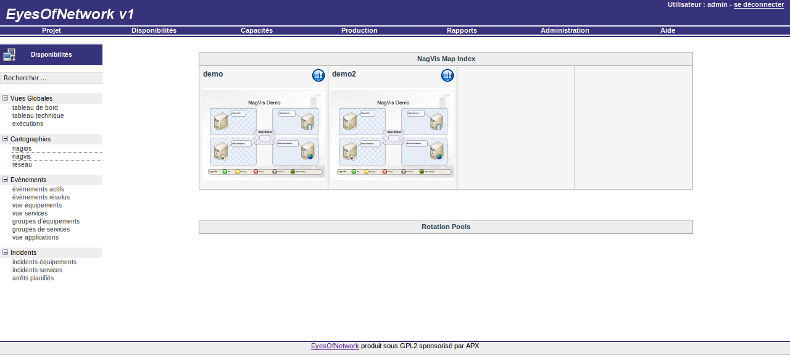Click the se déconnecter logout link
The image size is (790, 355).
click(x=759, y=4)
